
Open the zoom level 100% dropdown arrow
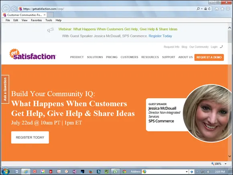226,164
